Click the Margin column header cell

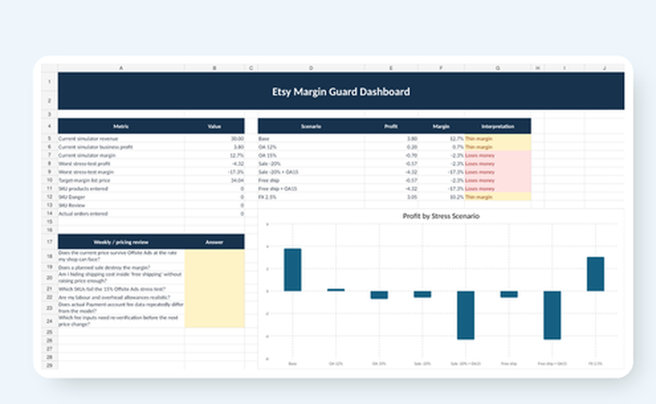pyautogui.click(x=441, y=126)
